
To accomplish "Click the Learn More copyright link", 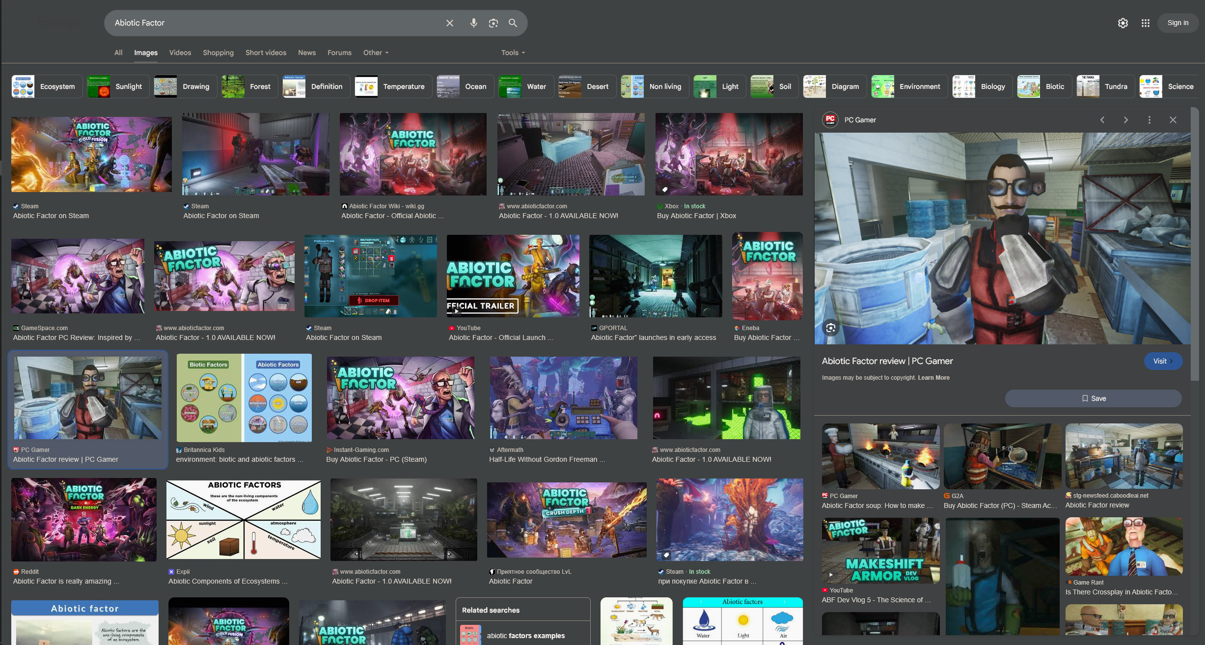I will click(x=933, y=378).
